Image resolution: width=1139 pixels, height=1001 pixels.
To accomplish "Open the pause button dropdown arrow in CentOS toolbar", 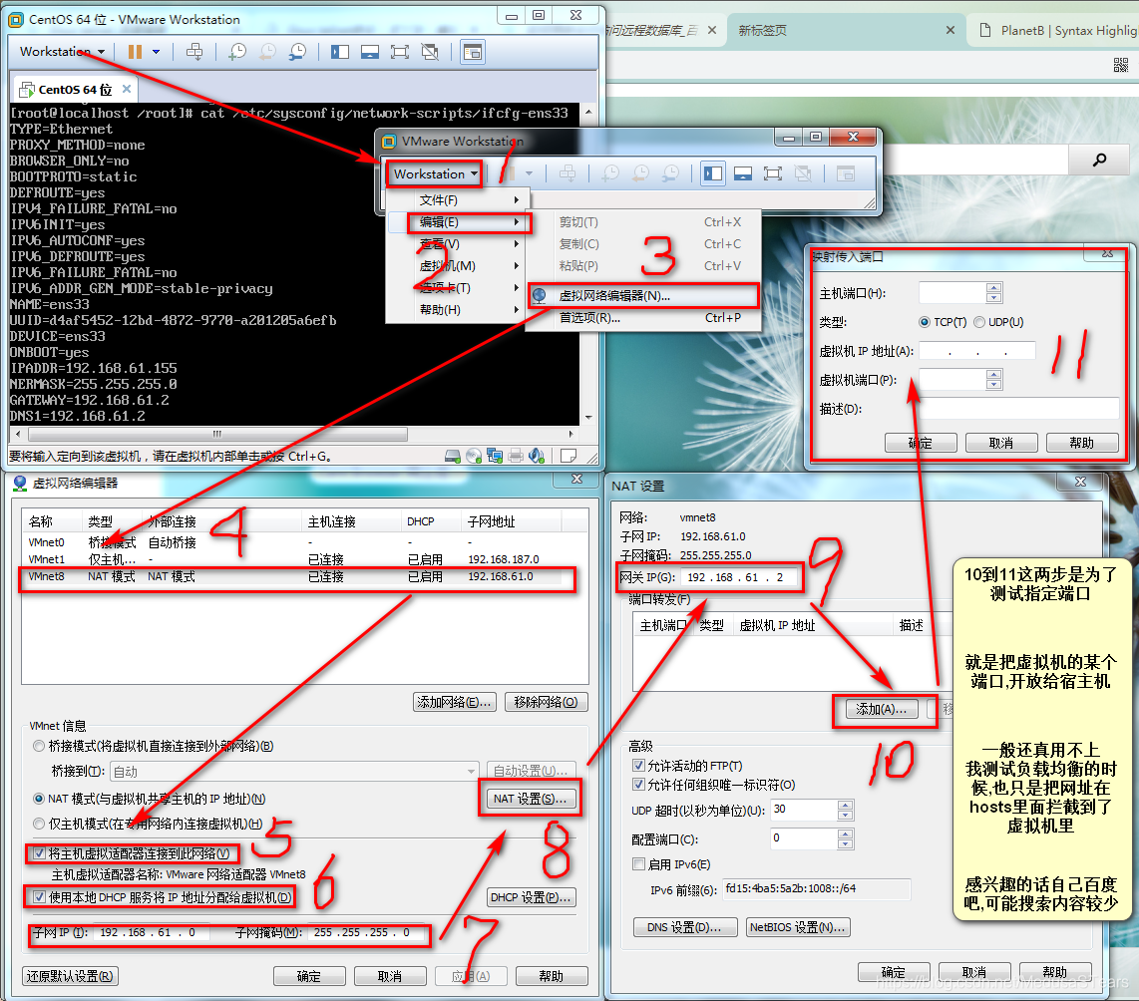I will 157,52.
